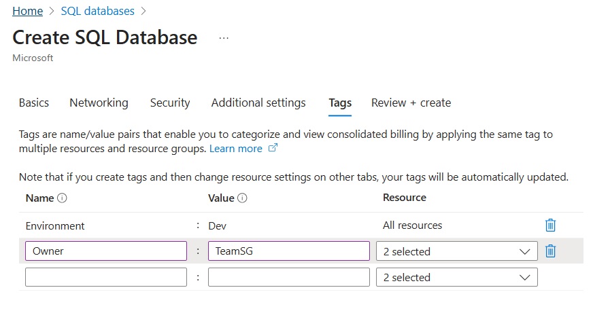Follow the Learn more link
This screenshot has width=610, height=309.
(236, 149)
